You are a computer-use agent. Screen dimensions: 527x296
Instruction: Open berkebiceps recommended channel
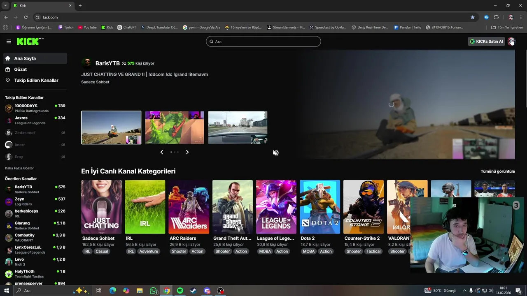tap(35, 213)
